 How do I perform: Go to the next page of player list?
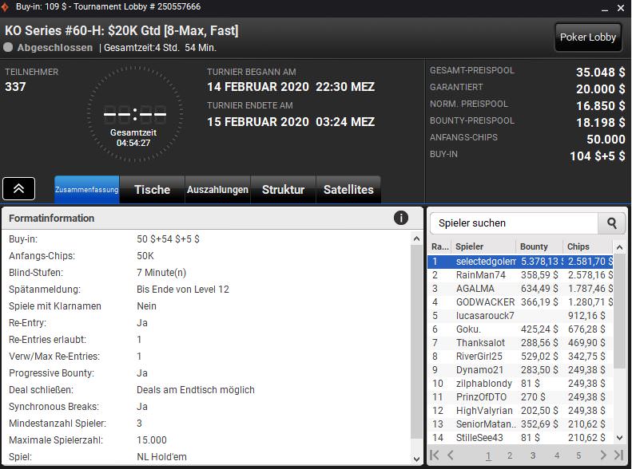pyautogui.click(x=599, y=455)
